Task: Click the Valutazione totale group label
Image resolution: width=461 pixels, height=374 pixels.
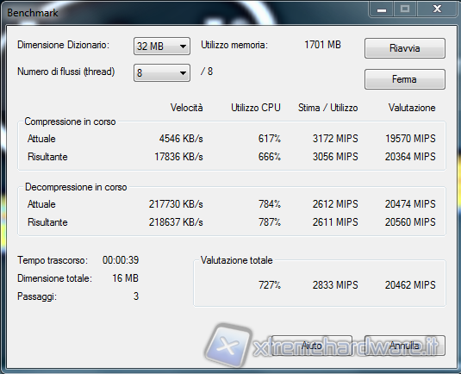Action: tap(236, 260)
